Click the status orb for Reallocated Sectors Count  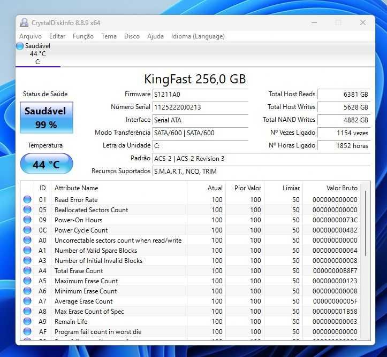tap(27, 209)
